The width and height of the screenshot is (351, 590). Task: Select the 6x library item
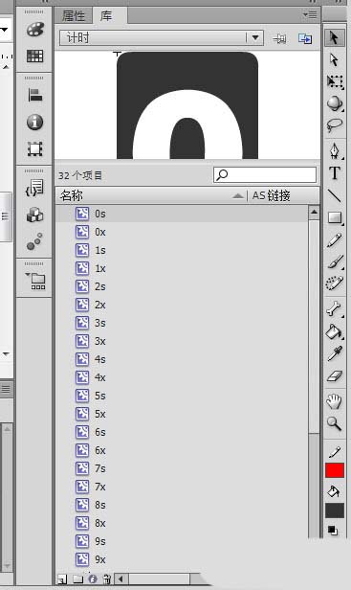[182, 450]
